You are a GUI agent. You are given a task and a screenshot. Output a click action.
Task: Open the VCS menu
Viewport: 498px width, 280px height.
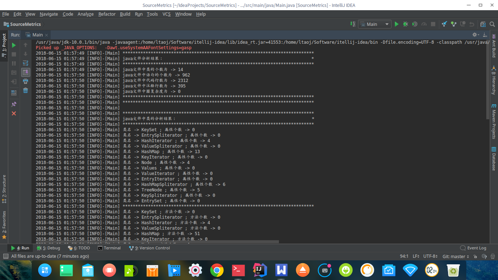point(166,14)
